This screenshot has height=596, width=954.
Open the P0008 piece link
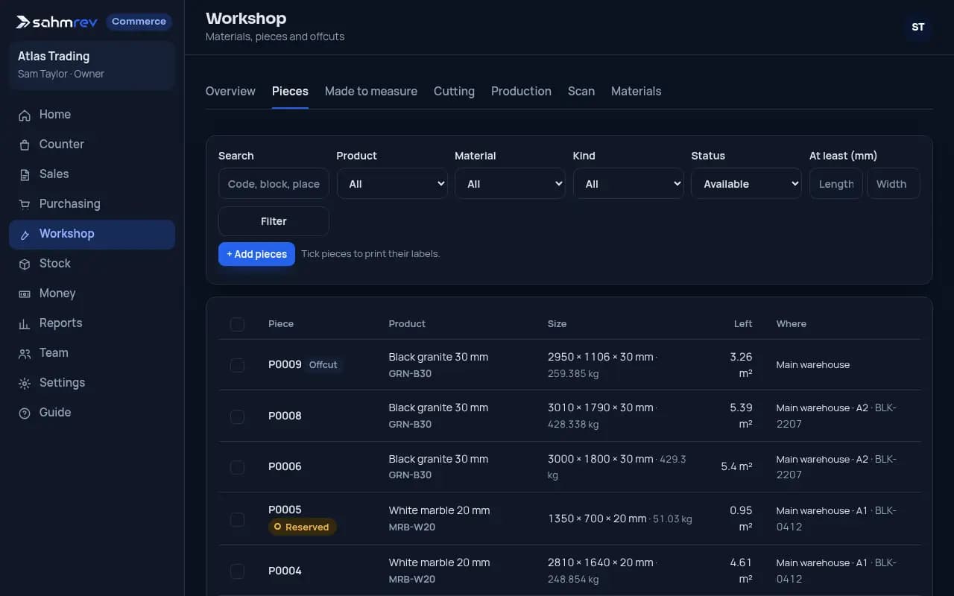pyautogui.click(x=285, y=416)
